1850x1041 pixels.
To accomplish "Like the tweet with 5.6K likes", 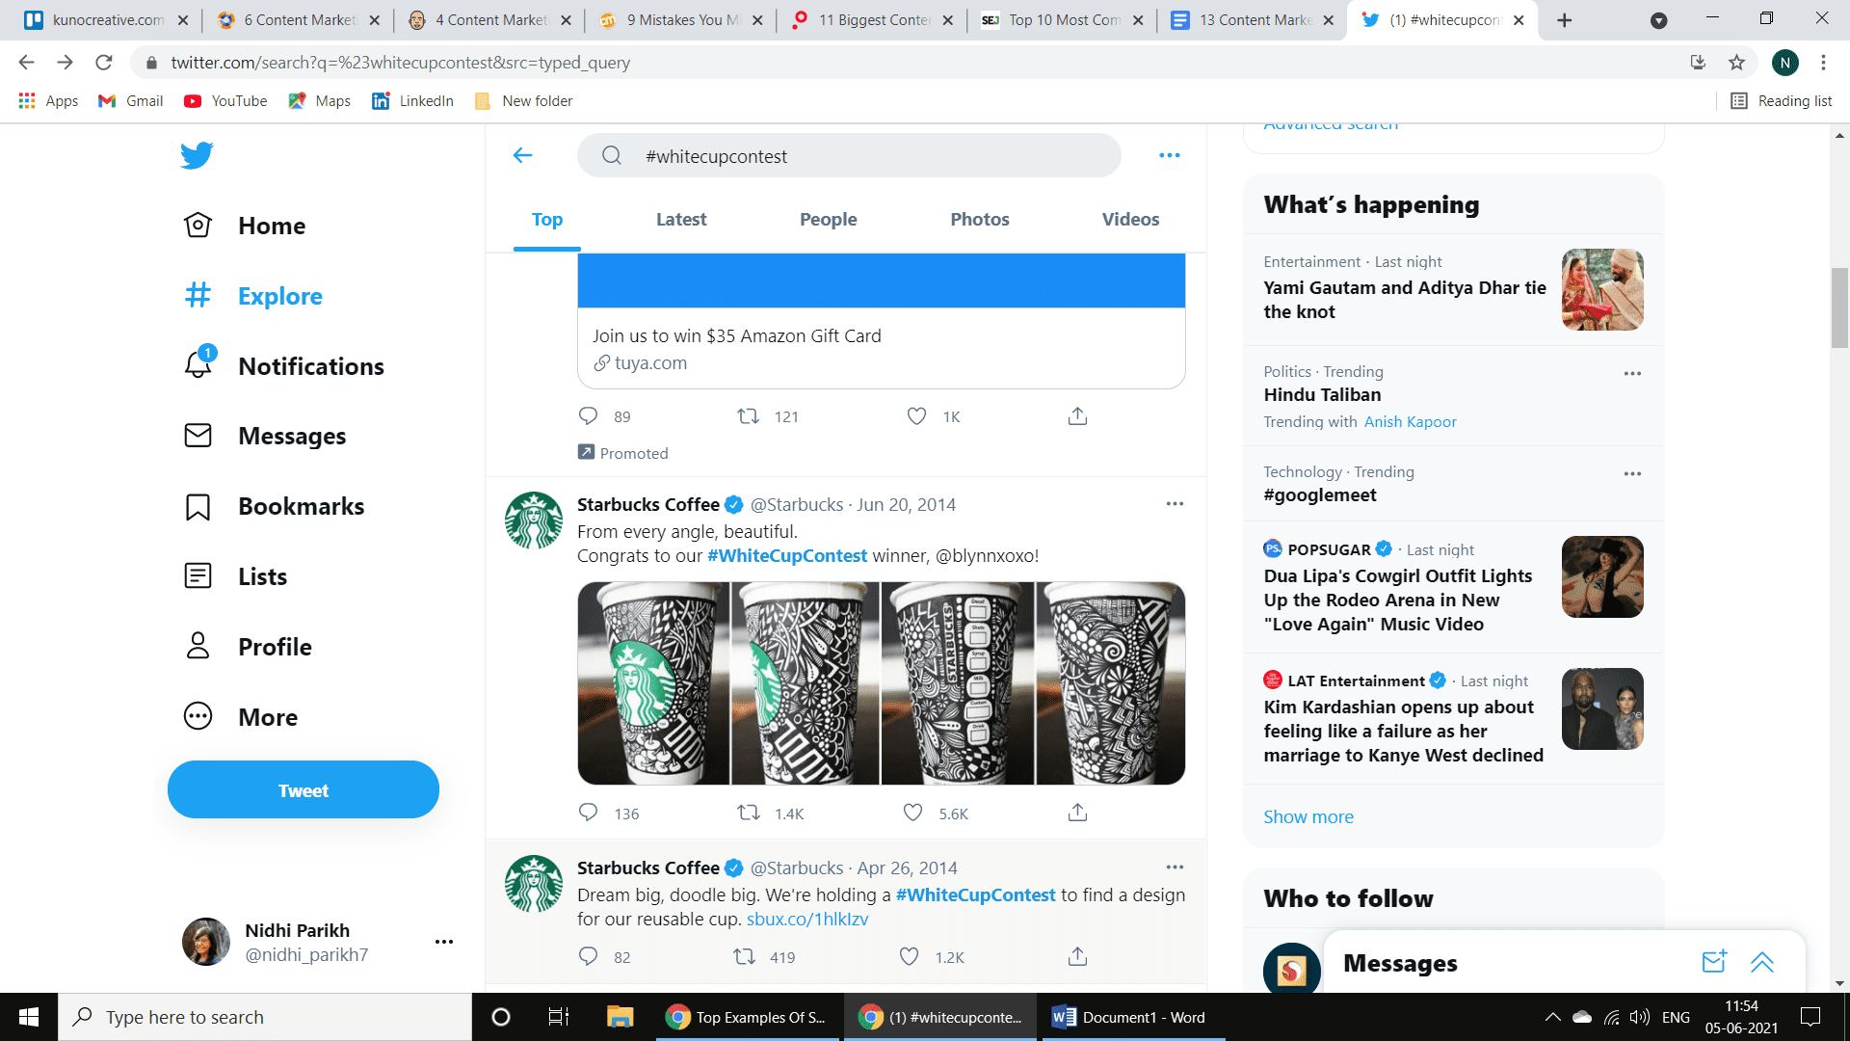I will (912, 813).
